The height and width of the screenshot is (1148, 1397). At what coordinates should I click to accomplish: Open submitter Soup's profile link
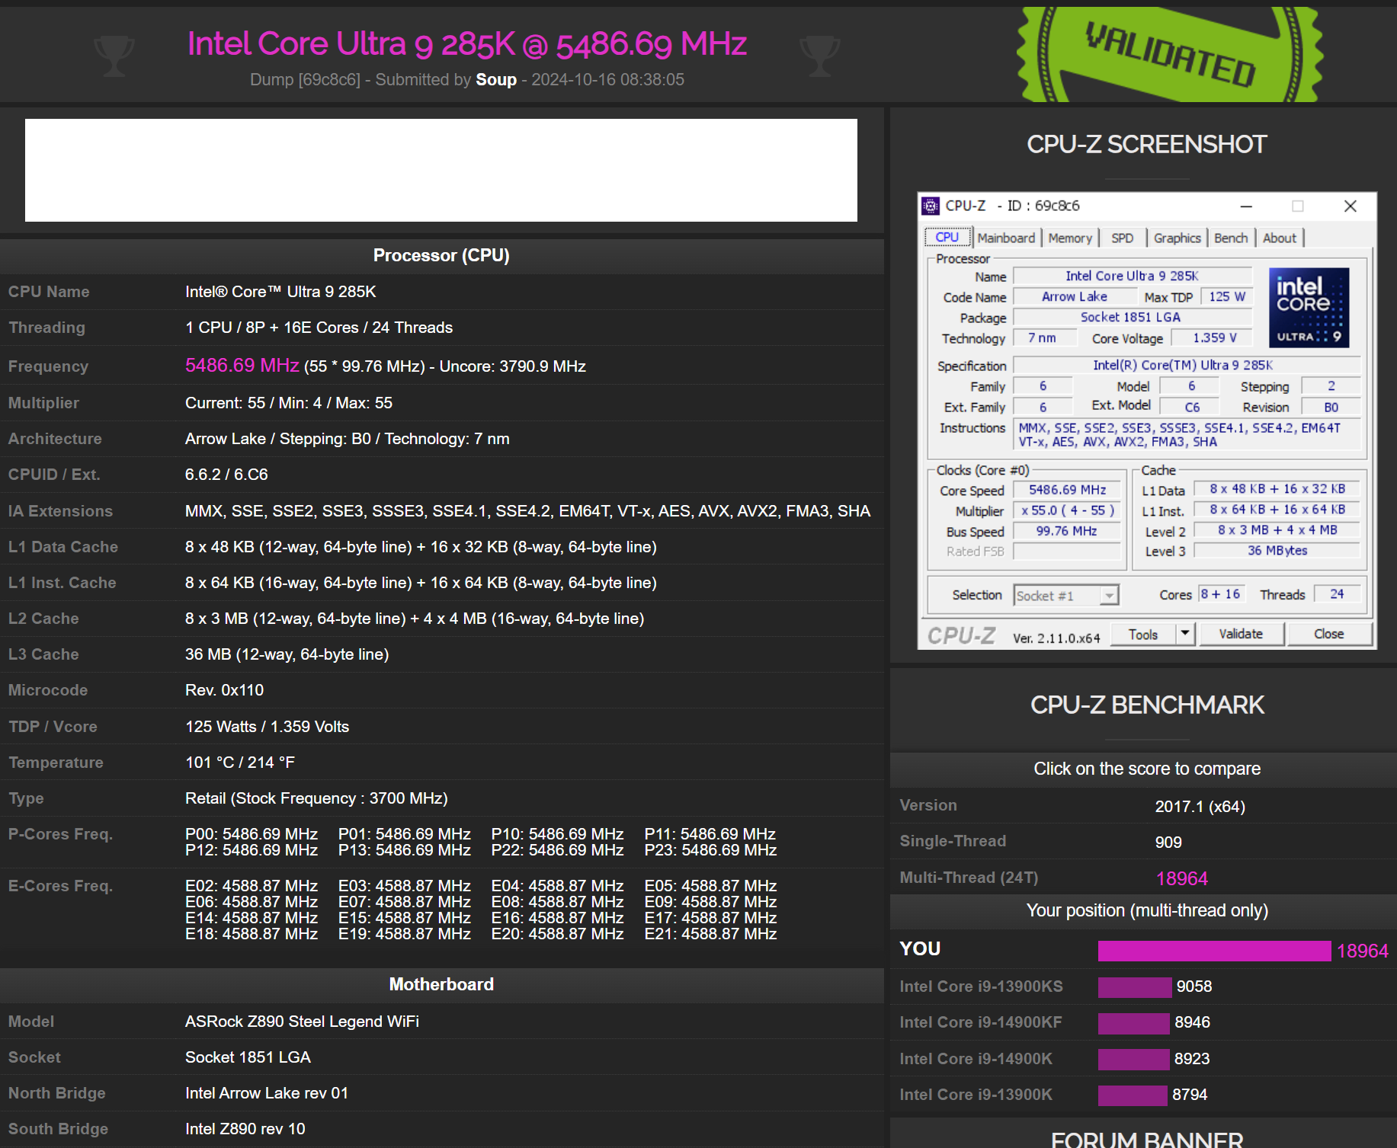[495, 79]
